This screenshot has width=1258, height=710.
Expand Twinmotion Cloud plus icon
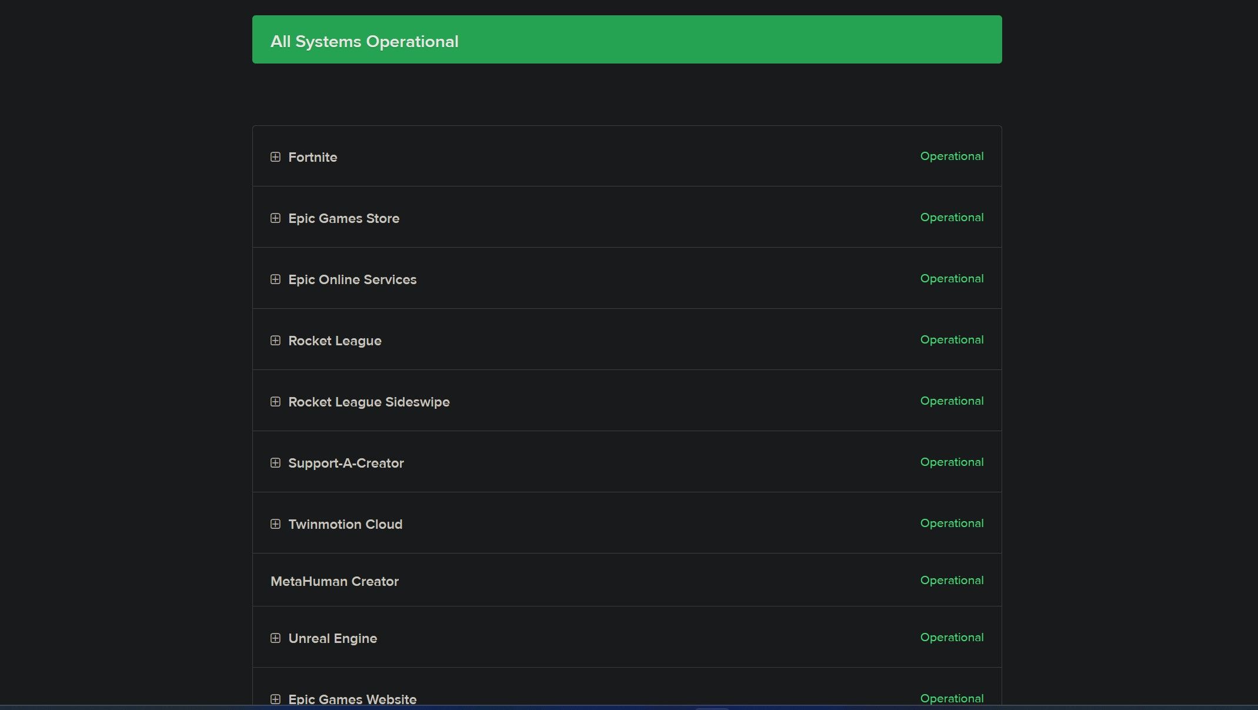tap(275, 524)
